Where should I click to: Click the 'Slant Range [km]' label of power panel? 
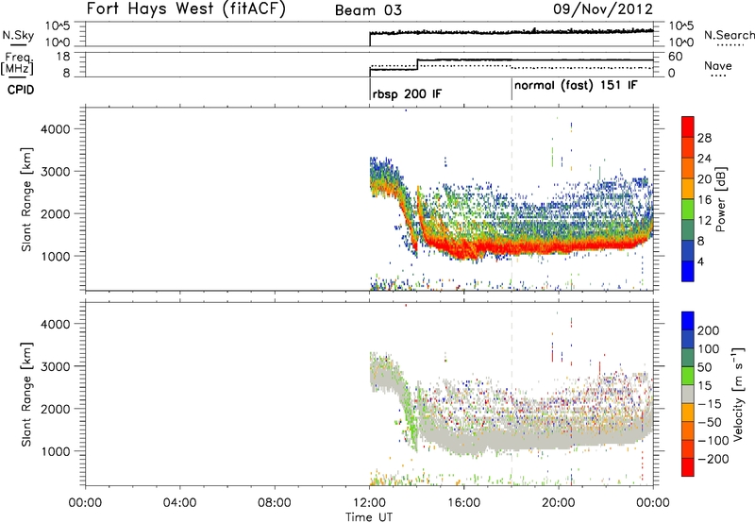[27, 199]
